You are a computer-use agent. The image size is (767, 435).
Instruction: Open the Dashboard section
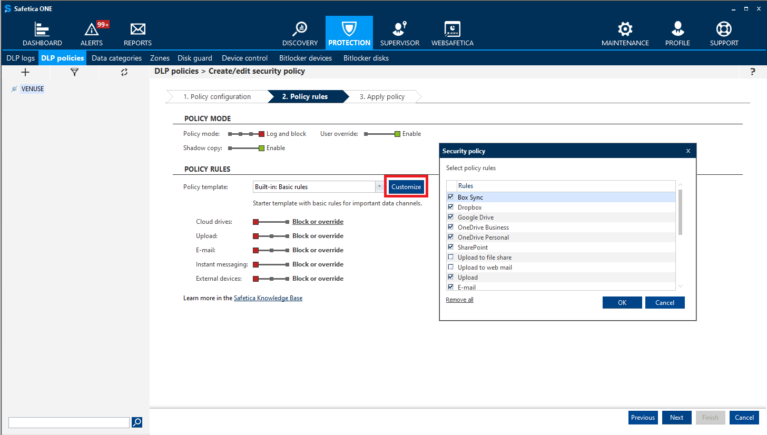[x=42, y=34]
